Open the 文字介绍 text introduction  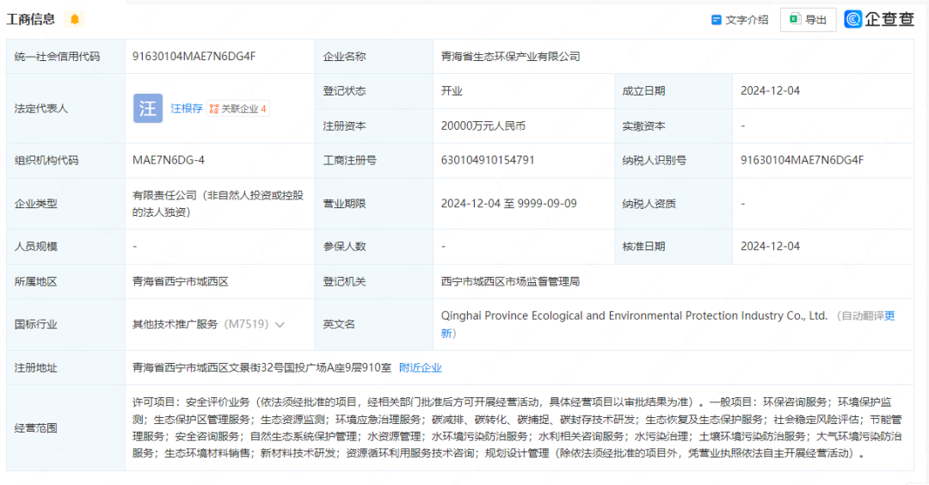740,20
